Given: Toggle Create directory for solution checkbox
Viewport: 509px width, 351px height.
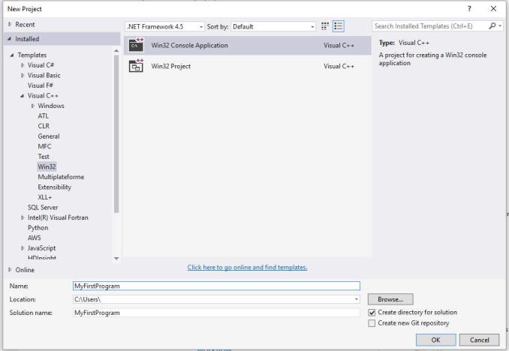Looking at the screenshot, I should tap(372, 313).
